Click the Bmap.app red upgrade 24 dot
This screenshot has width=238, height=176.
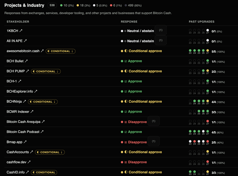(x=194, y=141)
